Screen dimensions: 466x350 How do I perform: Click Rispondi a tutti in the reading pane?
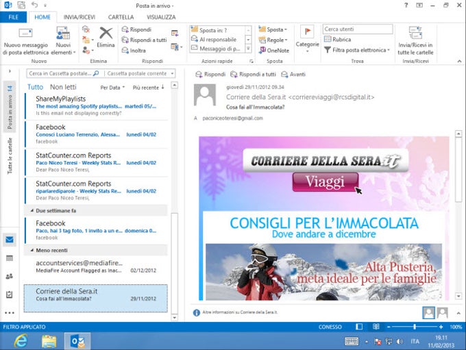tap(253, 74)
